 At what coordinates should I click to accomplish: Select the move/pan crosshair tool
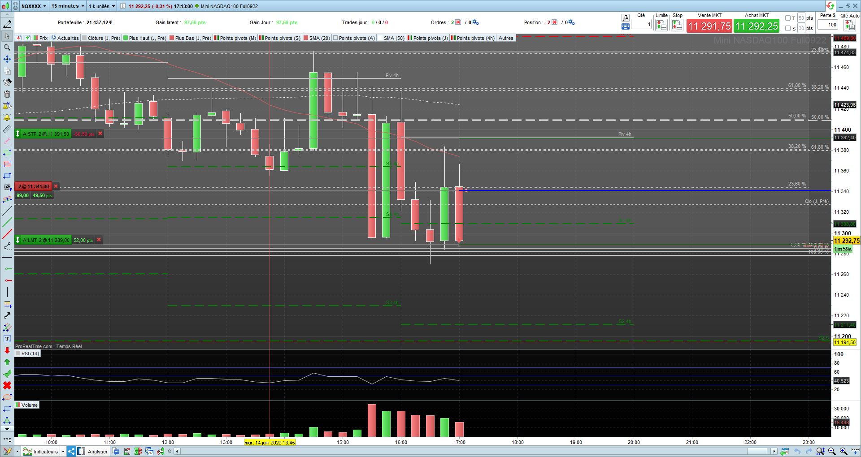[x=7, y=59]
